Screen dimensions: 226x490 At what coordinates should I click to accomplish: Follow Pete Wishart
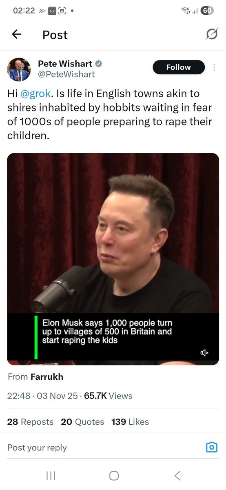click(179, 67)
